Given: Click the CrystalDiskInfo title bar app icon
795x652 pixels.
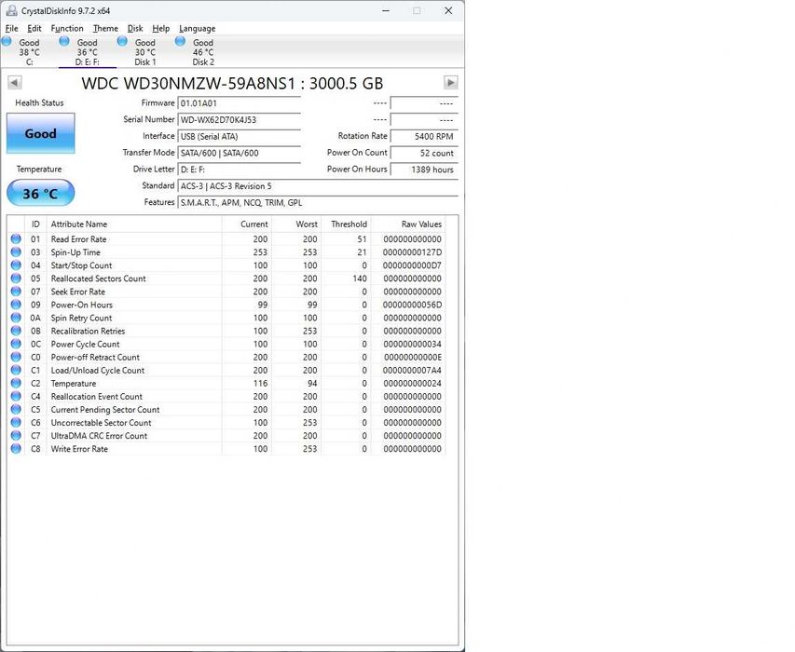Looking at the screenshot, I should pos(11,10).
